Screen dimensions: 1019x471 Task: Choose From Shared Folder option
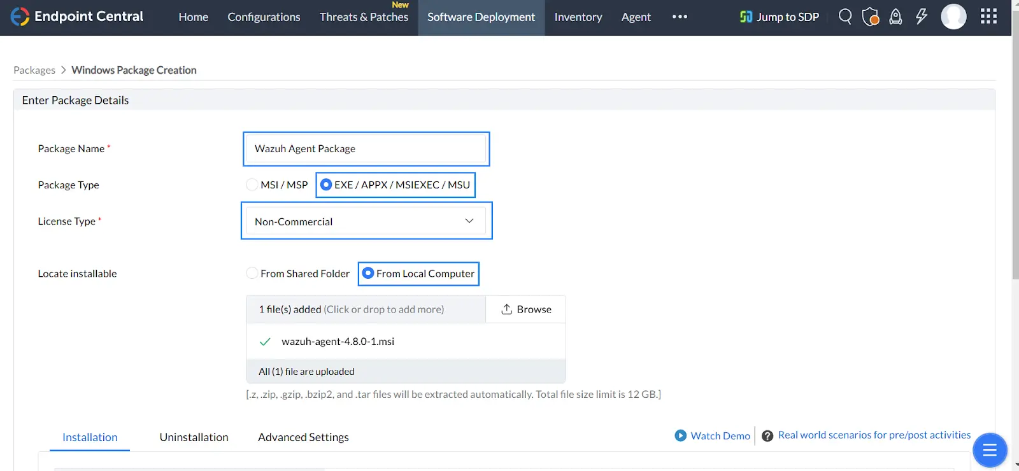tap(297, 274)
